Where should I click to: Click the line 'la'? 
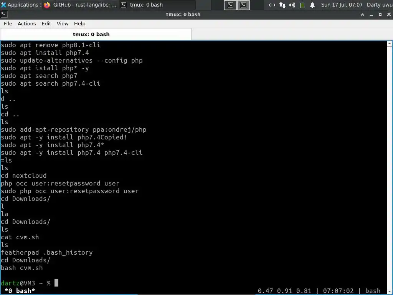pyautogui.click(x=5, y=214)
